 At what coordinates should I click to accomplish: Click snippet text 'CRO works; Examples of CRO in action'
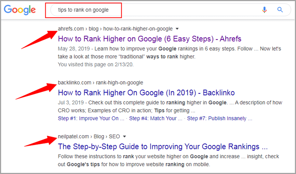[105, 111]
